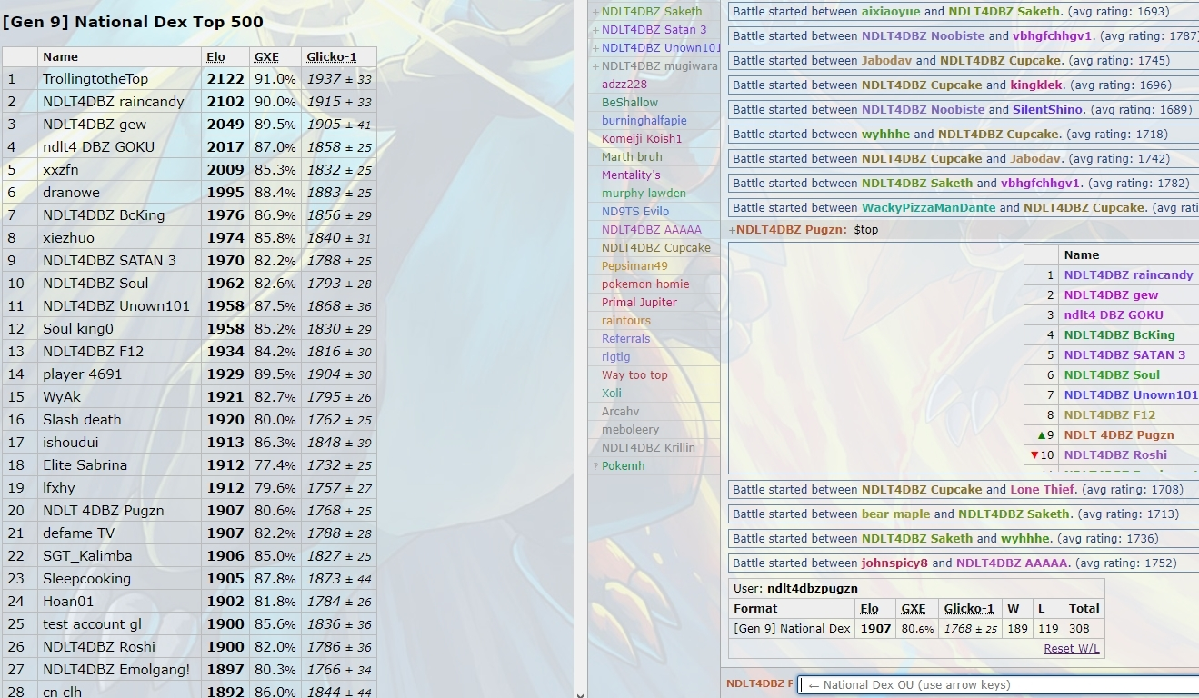Click dranowe in the Top 500 ladder
This screenshot has height=698, width=1199.
pyautogui.click(x=71, y=193)
